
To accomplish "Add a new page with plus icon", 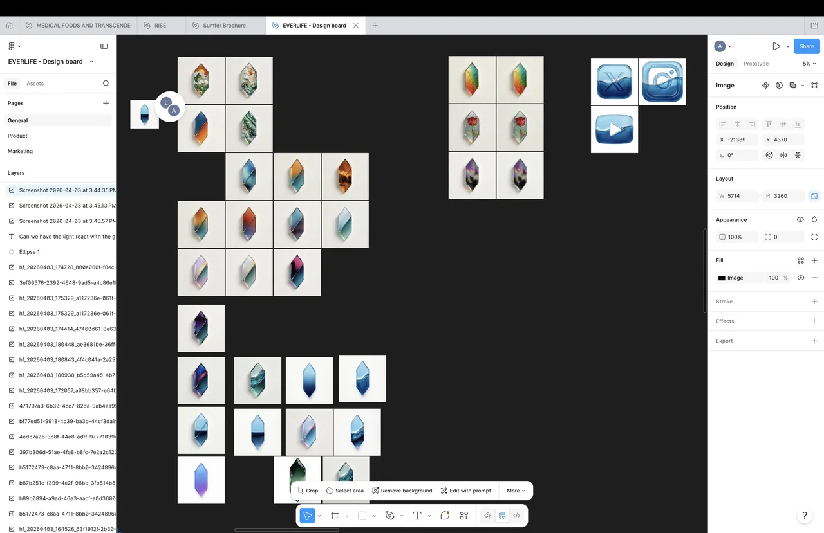I will click(106, 103).
